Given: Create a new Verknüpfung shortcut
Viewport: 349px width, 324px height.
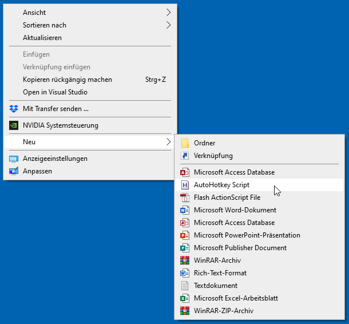Looking at the screenshot, I should pos(213,156).
